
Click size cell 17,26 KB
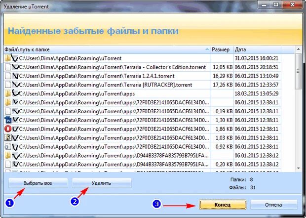[223, 85]
